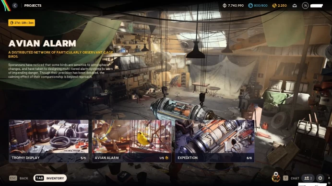Click the yellow subtitle about observant cage birds

pos(61,54)
